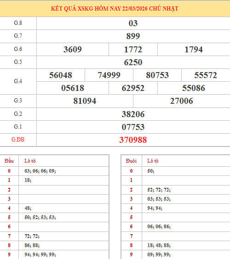
Task: Select the G.8 prize label
Action: coord(18,23)
